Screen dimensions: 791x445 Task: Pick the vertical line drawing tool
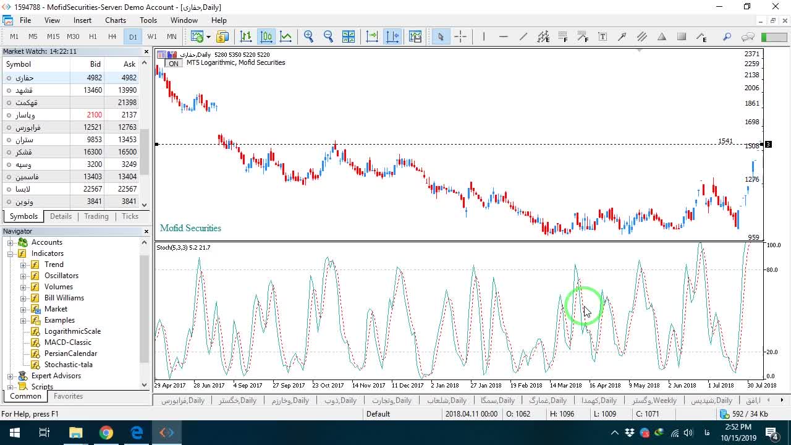pyautogui.click(x=484, y=36)
